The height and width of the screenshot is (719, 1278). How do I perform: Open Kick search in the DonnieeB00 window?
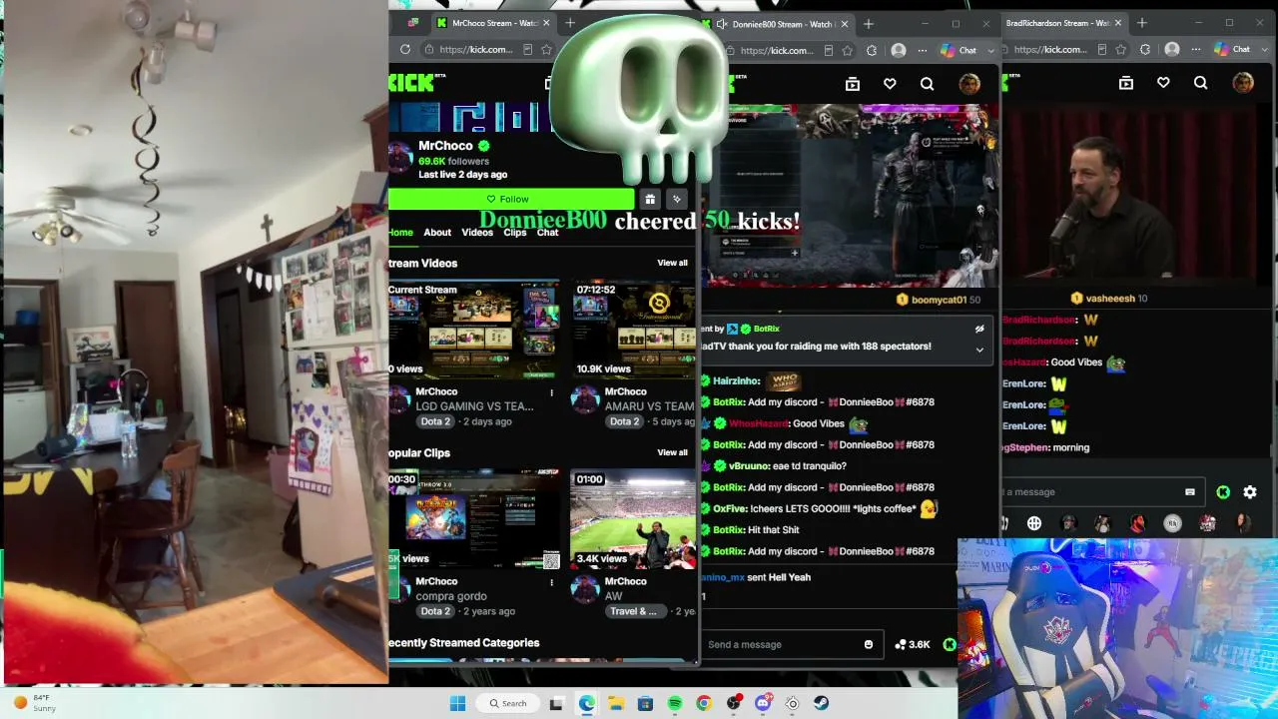click(x=927, y=84)
